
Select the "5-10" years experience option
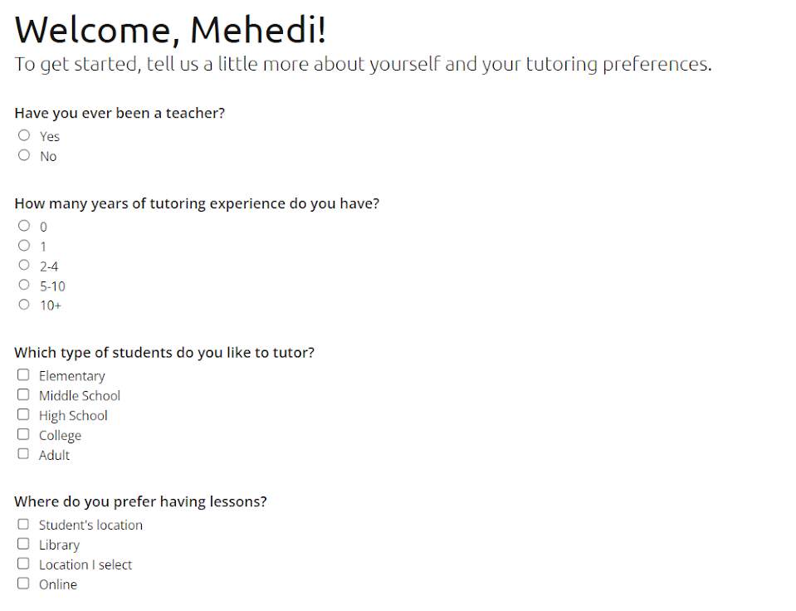click(x=24, y=284)
